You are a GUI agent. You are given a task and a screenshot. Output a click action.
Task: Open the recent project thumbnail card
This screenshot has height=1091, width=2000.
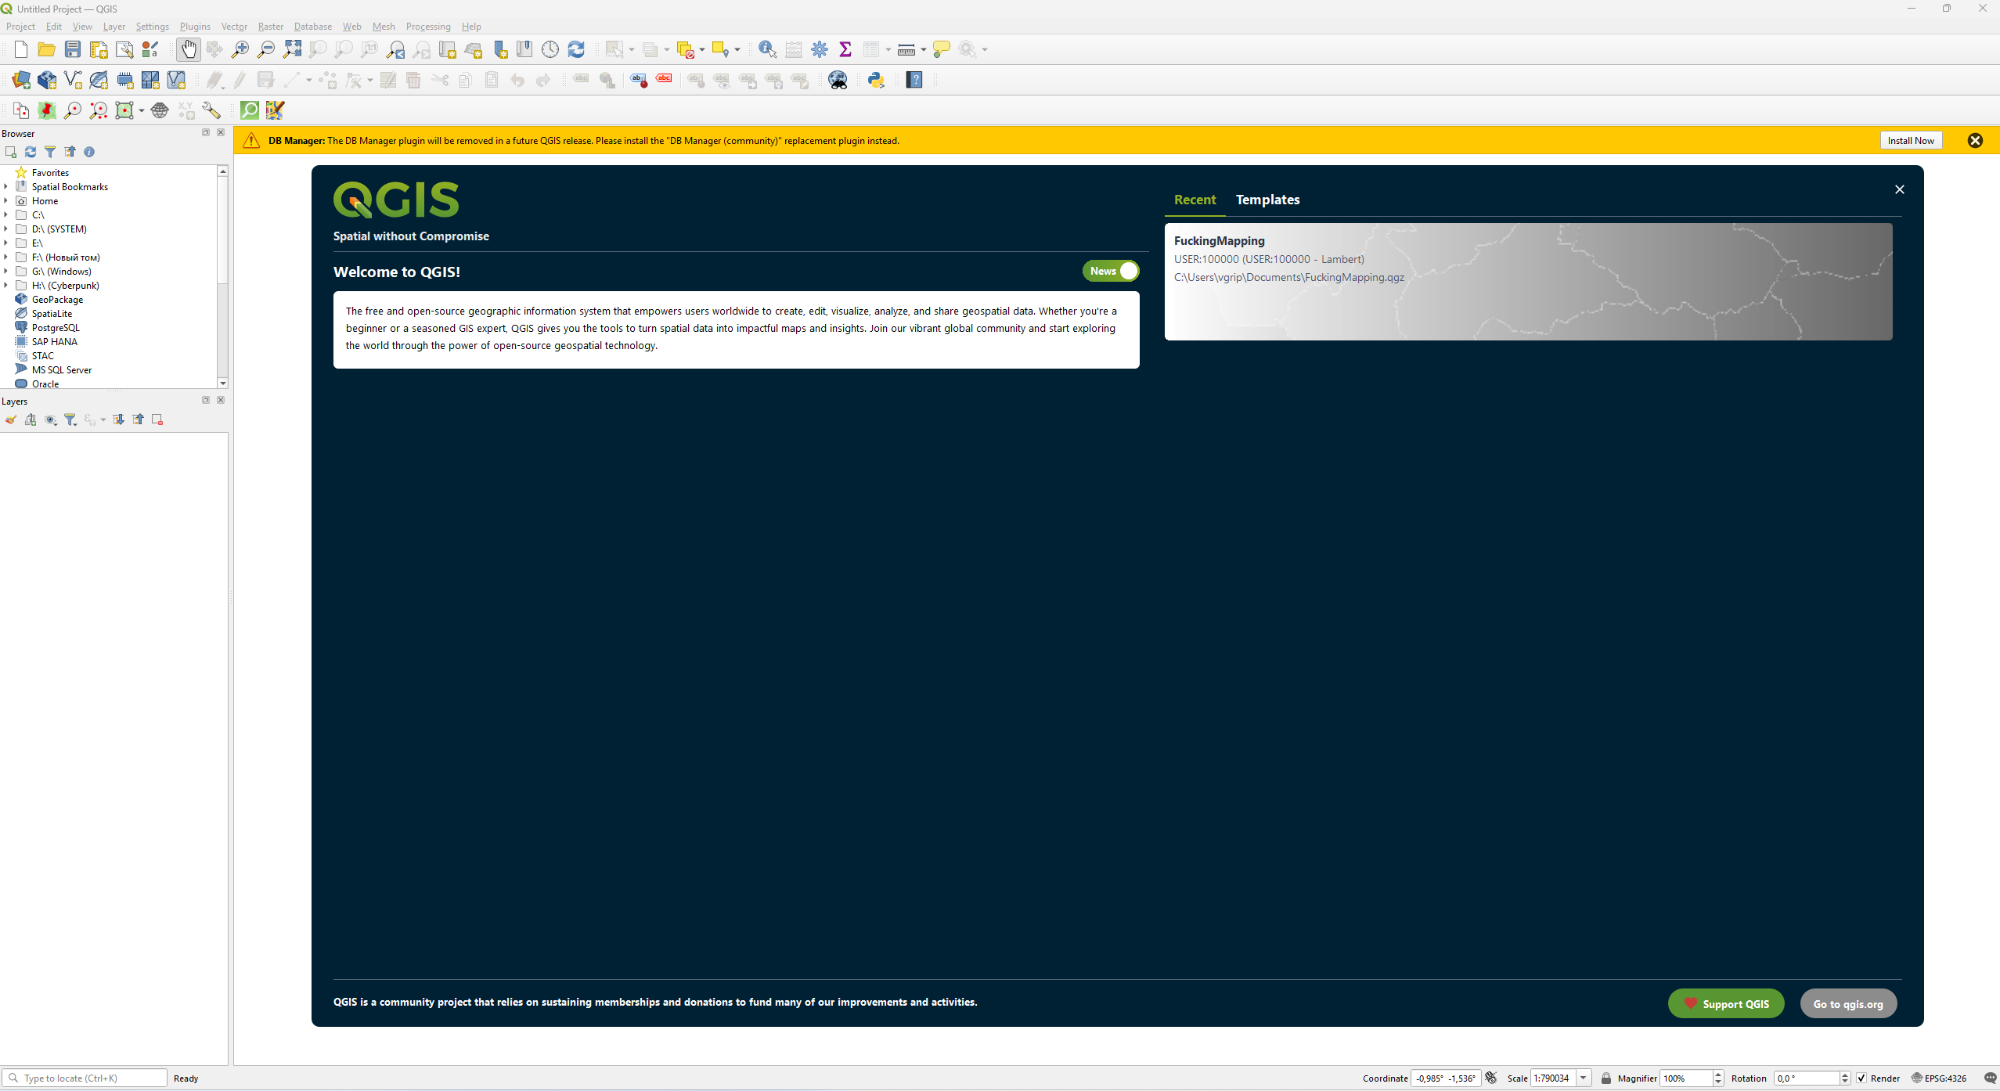[x=1529, y=282]
